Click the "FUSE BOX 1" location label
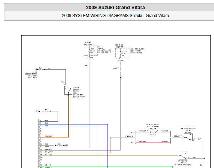Viewport: 214px width, 168px height. click(105, 49)
